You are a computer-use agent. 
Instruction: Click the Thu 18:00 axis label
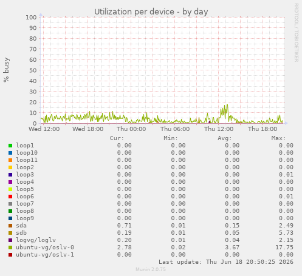263,129
